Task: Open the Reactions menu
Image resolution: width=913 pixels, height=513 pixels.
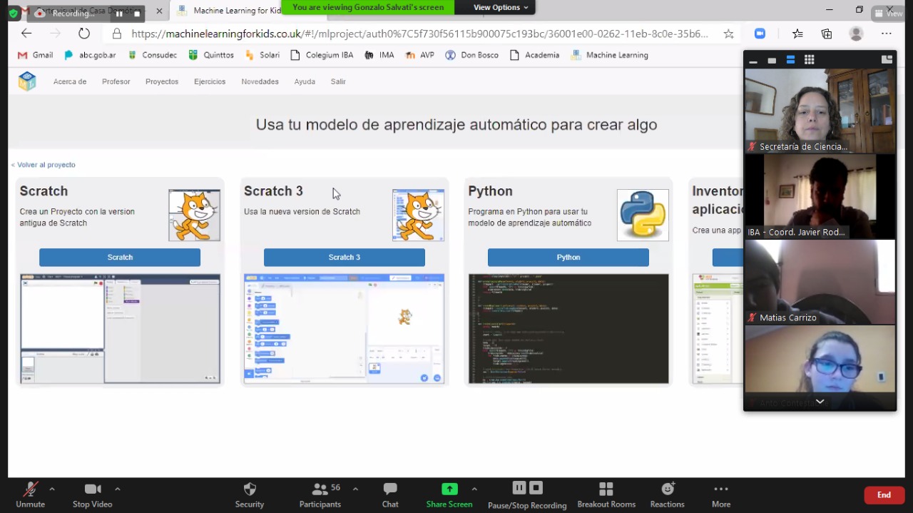Action: tap(668, 489)
